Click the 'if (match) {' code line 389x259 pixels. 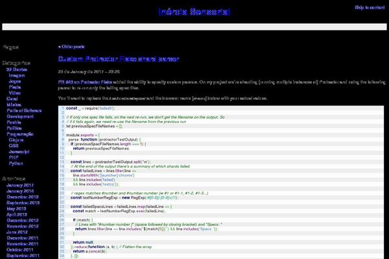[83, 220]
